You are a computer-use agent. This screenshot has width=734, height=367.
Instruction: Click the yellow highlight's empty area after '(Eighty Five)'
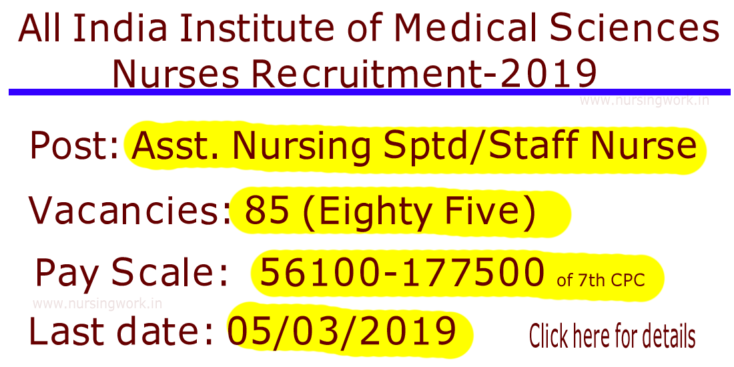pos(554,212)
